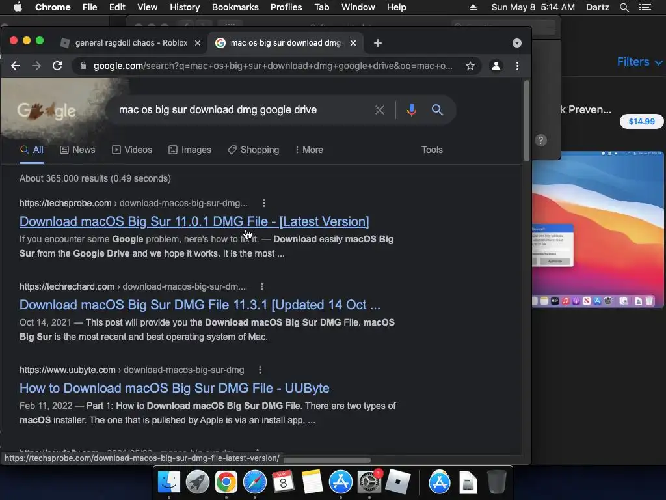
Task: Switch to the general ragdoll chaos - Roblox tab
Action: 131,43
